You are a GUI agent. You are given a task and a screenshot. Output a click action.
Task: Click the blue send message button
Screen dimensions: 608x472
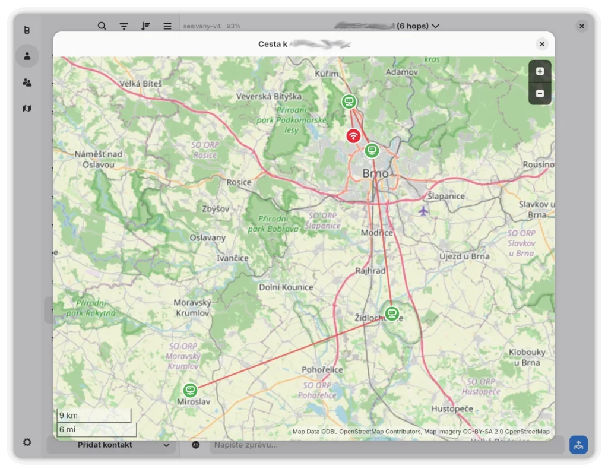pyautogui.click(x=578, y=445)
